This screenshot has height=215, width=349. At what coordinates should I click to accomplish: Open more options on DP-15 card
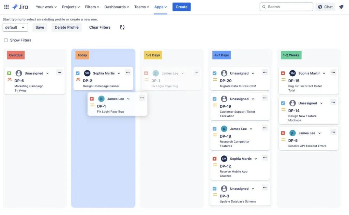(x=333, y=72)
